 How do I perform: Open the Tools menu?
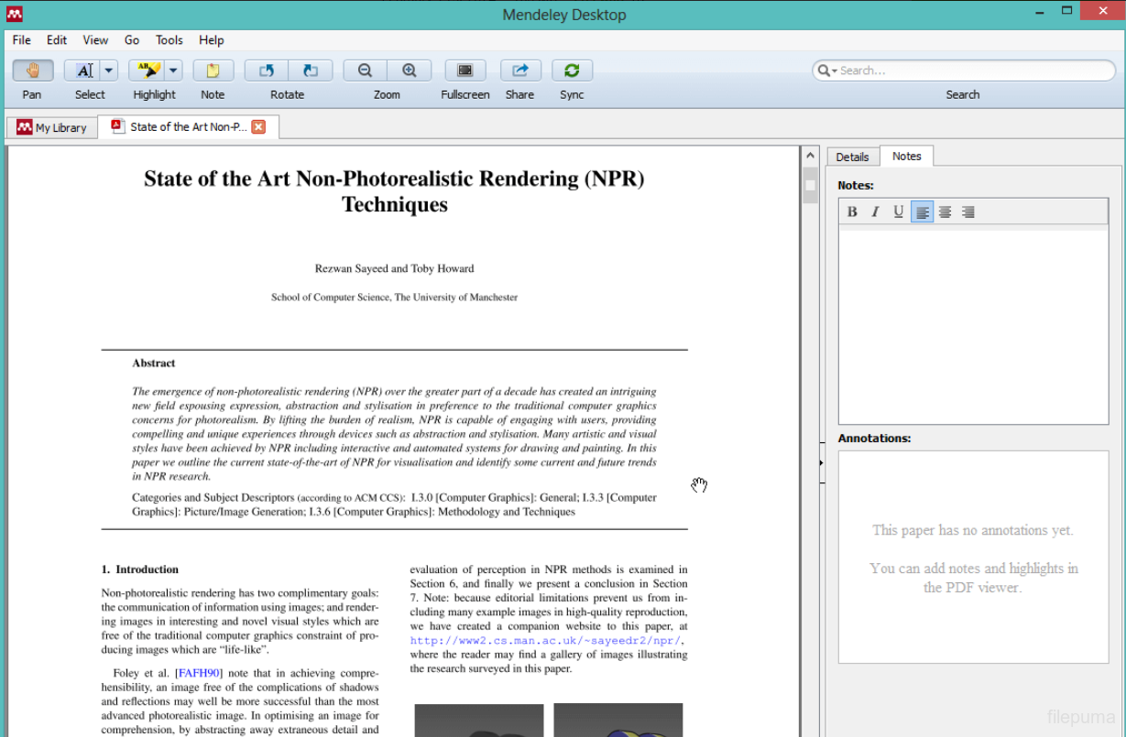point(169,40)
